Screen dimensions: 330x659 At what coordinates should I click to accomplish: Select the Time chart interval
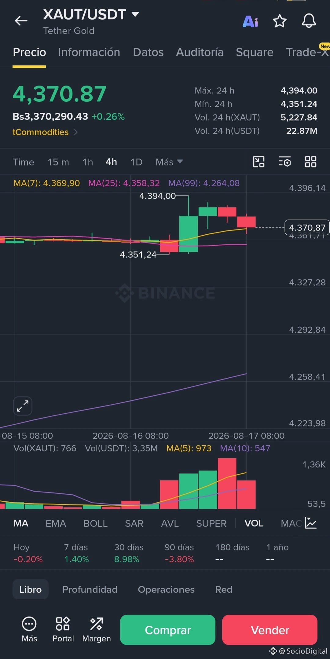(x=24, y=162)
